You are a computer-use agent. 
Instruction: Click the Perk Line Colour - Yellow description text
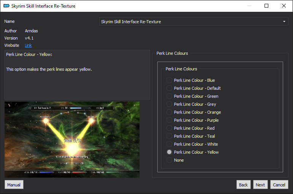29,54
